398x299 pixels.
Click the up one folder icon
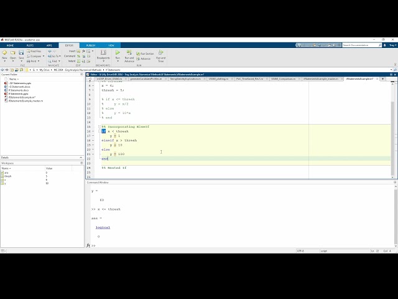point(12,70)
